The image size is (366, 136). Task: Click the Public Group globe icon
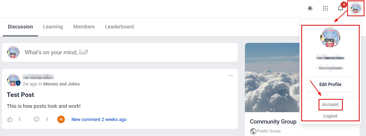[253, 131]
